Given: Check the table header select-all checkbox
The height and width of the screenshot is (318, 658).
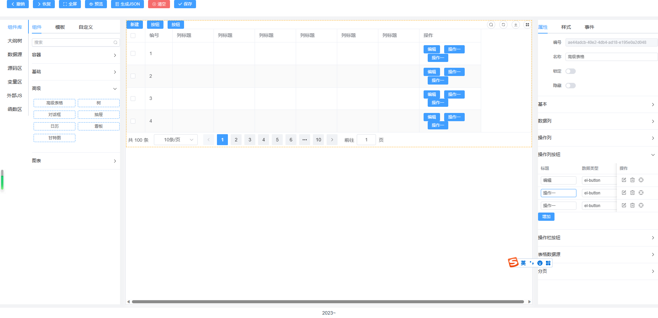Looking at the screenshot, I should point(133,36).
